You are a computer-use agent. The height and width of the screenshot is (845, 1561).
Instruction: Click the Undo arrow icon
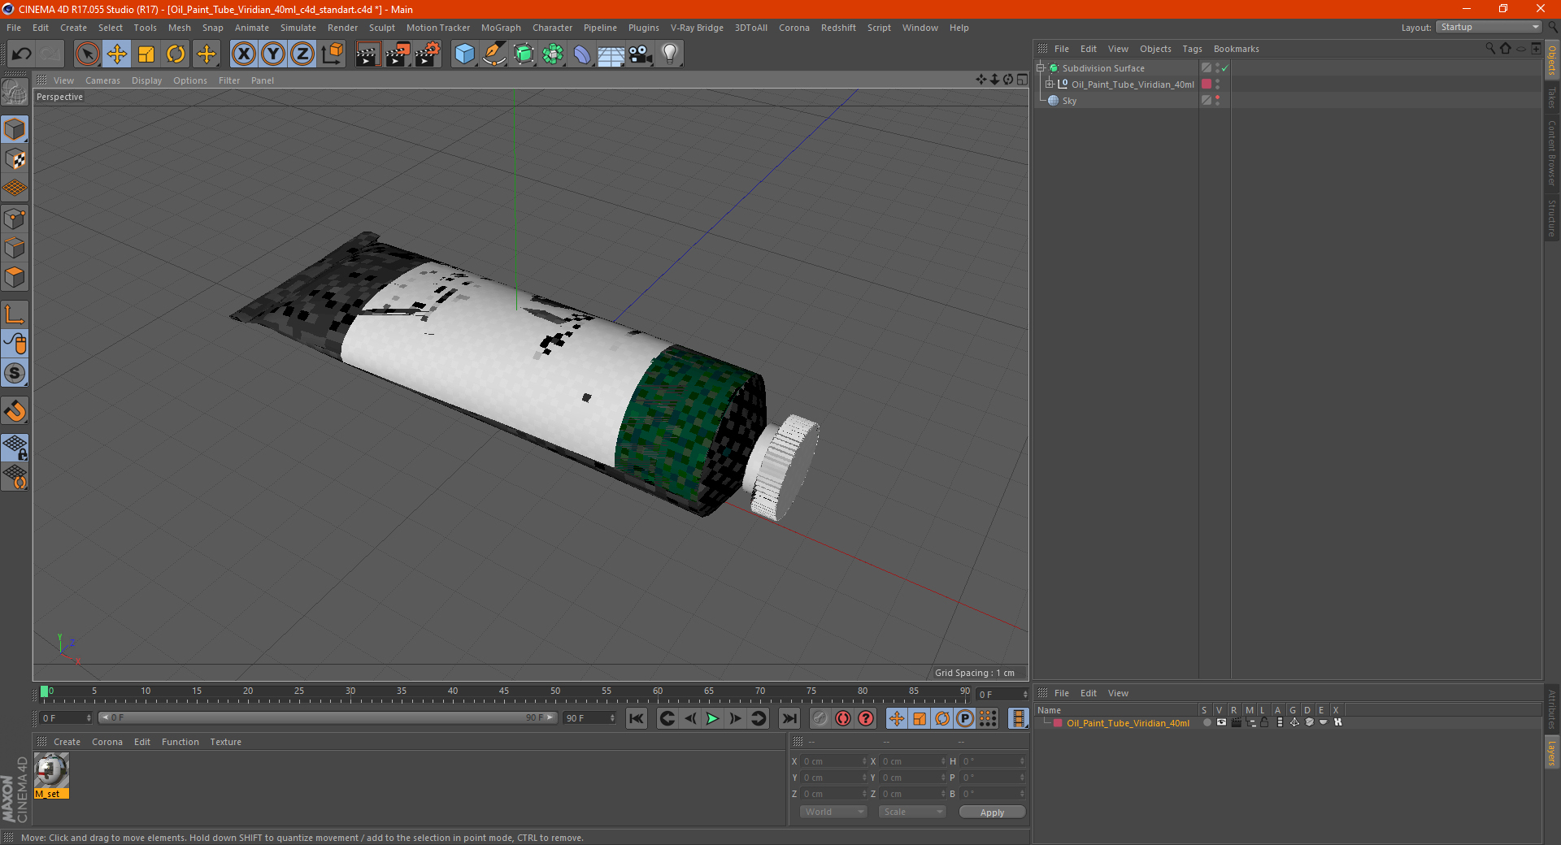(21, 54)
